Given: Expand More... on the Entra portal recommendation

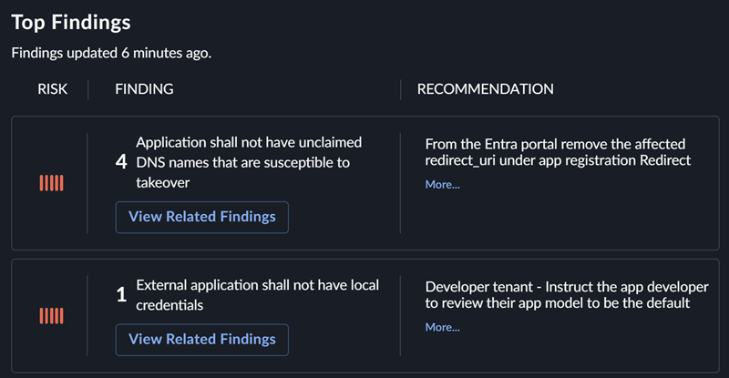Looking at the screenshot, I should click(x=442, y=185).
